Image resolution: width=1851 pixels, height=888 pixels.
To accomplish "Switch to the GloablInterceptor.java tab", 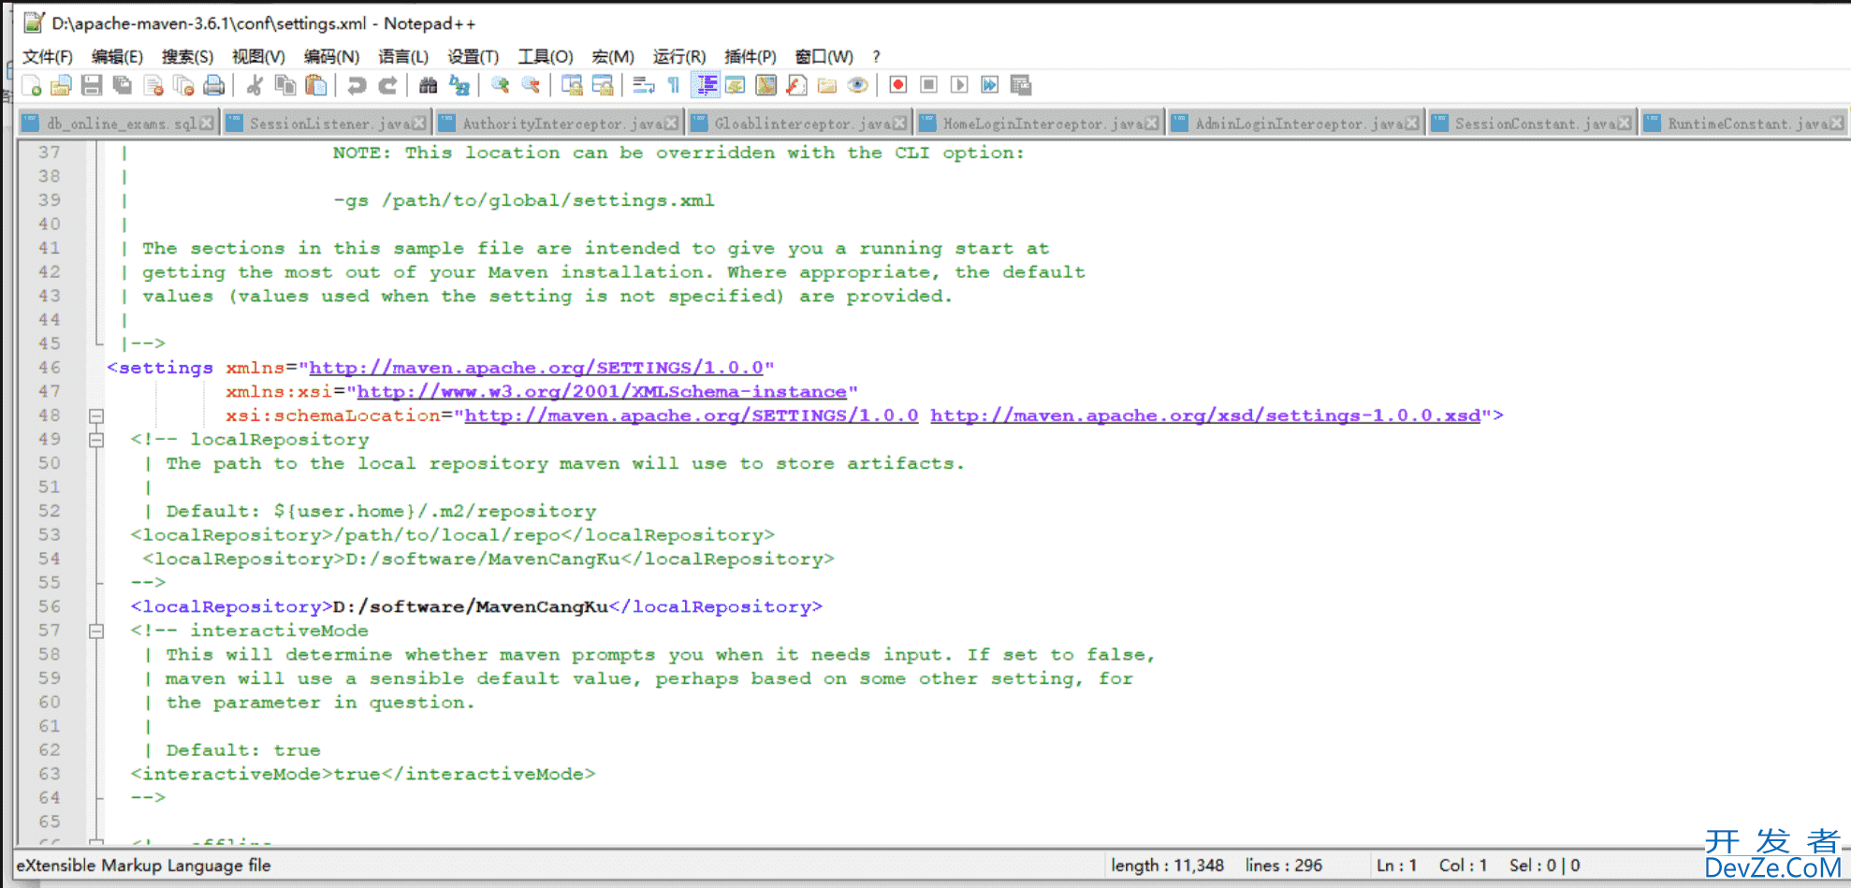I will 802,124.
